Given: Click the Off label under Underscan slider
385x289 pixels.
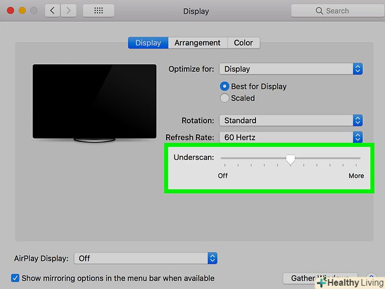Looking at the screenshot, I should click(x=223, y=176).
